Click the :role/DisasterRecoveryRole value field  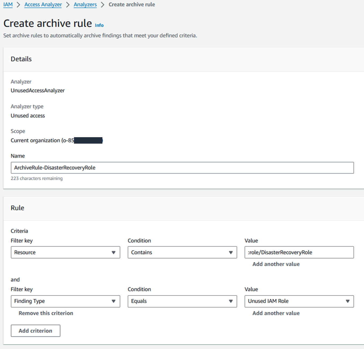pos(299,252)
